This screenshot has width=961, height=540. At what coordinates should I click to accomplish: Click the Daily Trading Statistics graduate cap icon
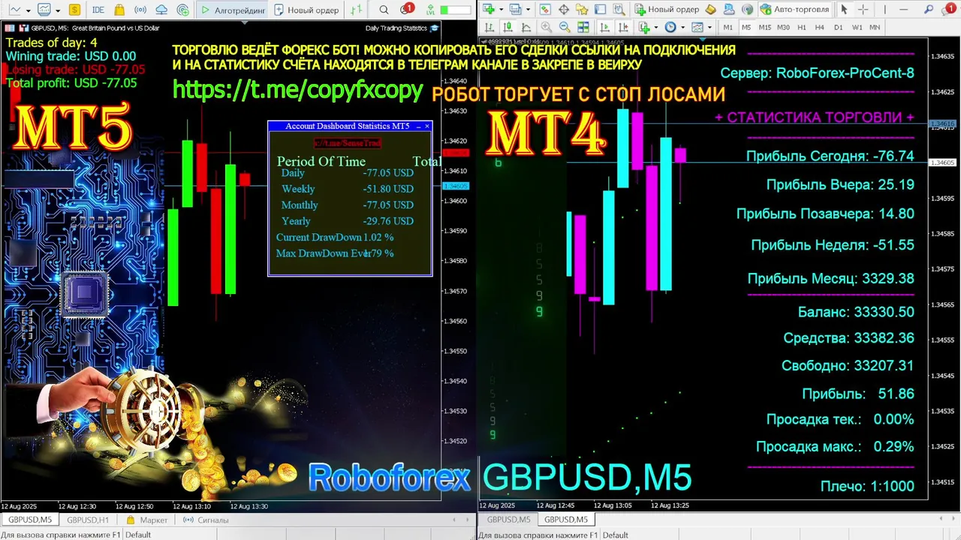[434, 28]
